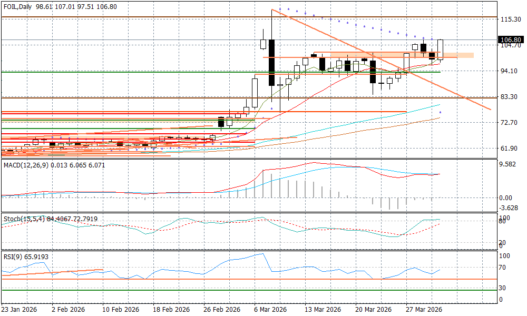
Task: Select the tall black candle at chart peak
Action: point(271,62)
